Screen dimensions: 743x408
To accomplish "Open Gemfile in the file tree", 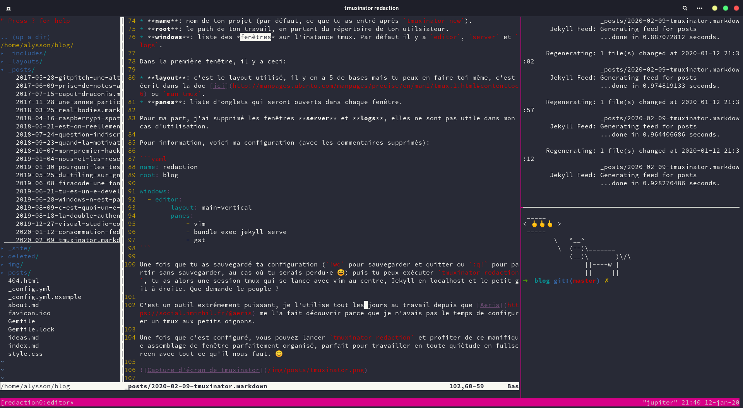I will (22, 321).
